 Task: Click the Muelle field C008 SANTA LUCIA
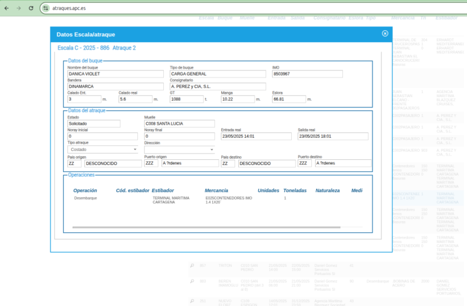(179, 123)
